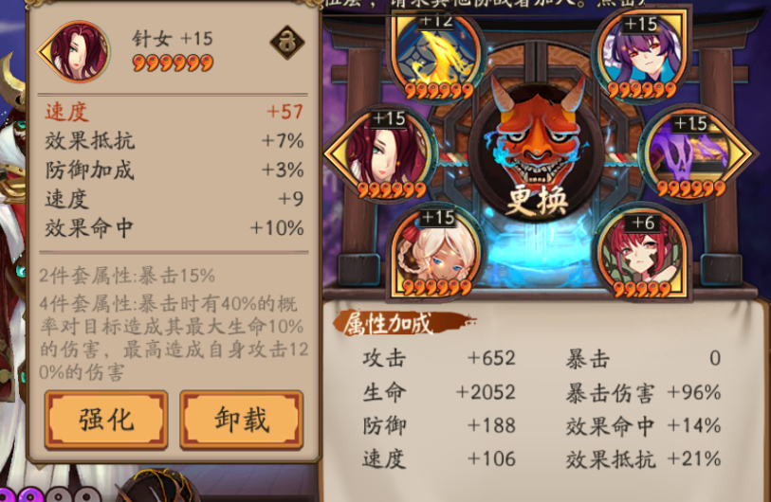The image size is (771, 502).
Task: Tap the diamond lock icon beside 针女 +15
Action: (287, 43)
